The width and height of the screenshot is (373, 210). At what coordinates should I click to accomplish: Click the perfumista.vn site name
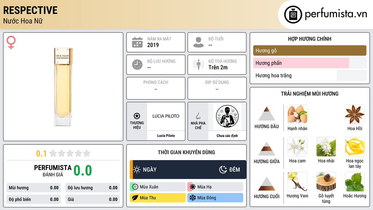(x=336, y=14)
